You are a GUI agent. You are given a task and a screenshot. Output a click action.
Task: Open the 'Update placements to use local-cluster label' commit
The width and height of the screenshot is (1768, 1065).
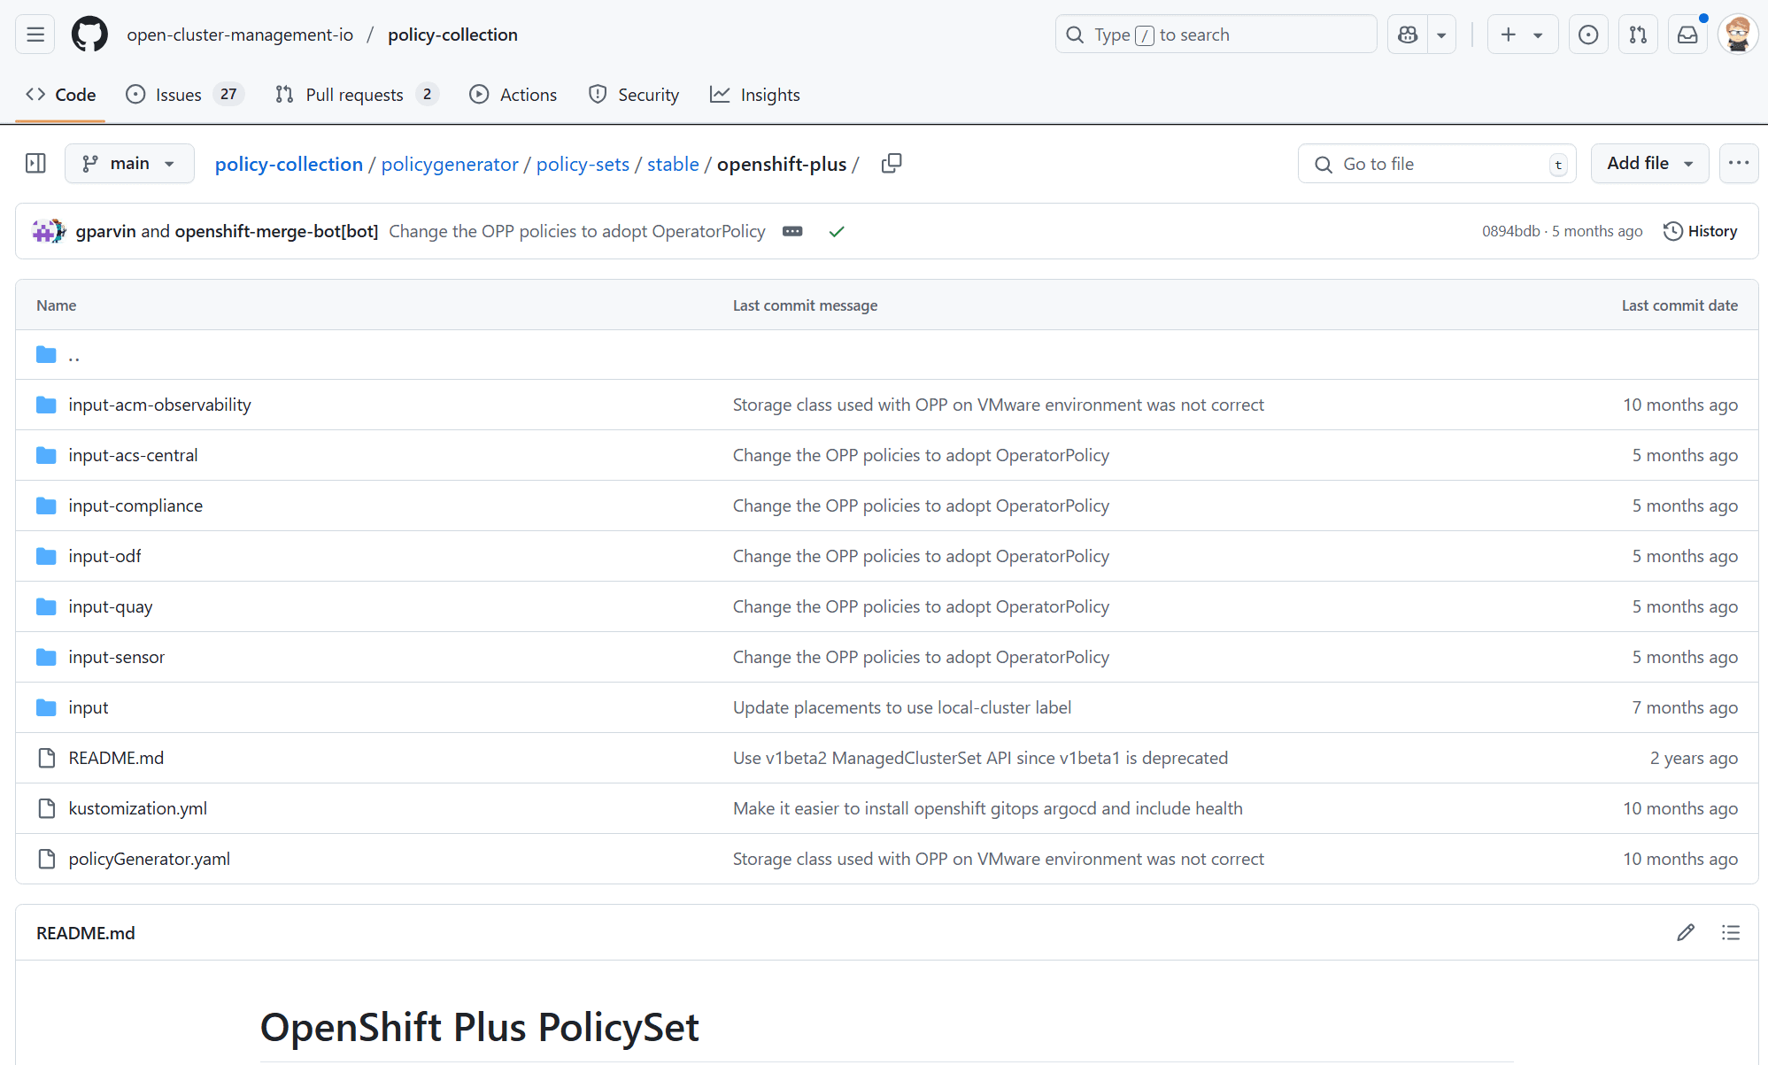[902, 707]
